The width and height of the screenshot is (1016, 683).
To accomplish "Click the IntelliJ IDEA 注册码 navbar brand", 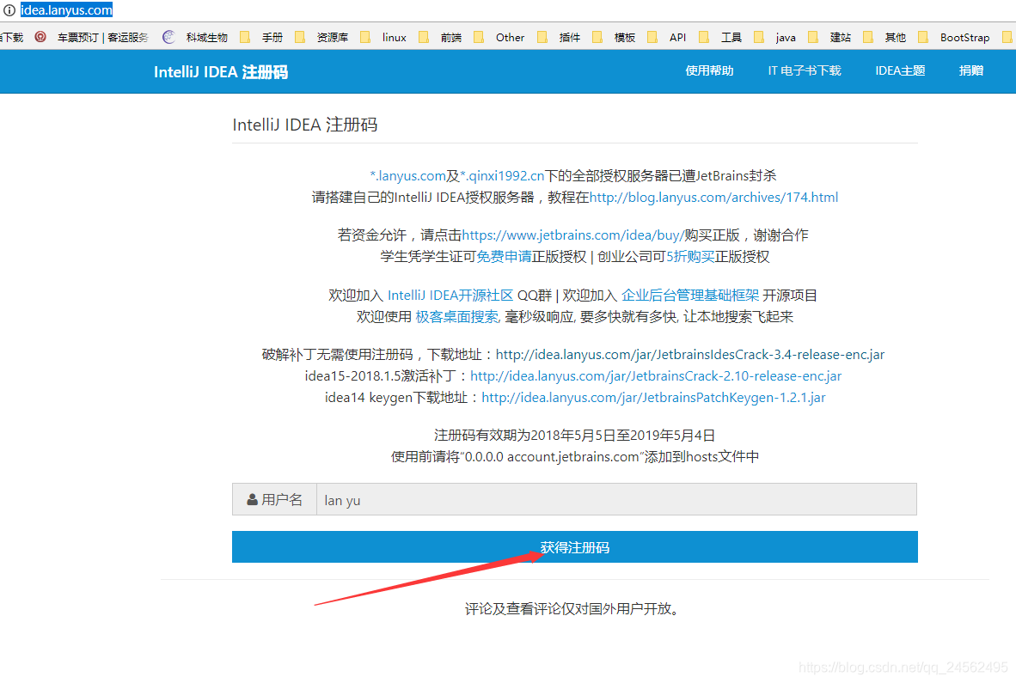I will tap(221, 72).
